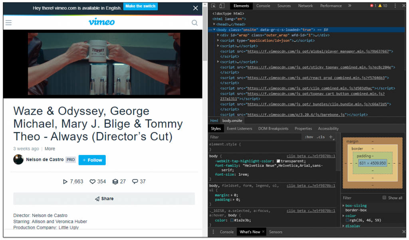Expand the box-sizing computed property

[x=343, y=206]
